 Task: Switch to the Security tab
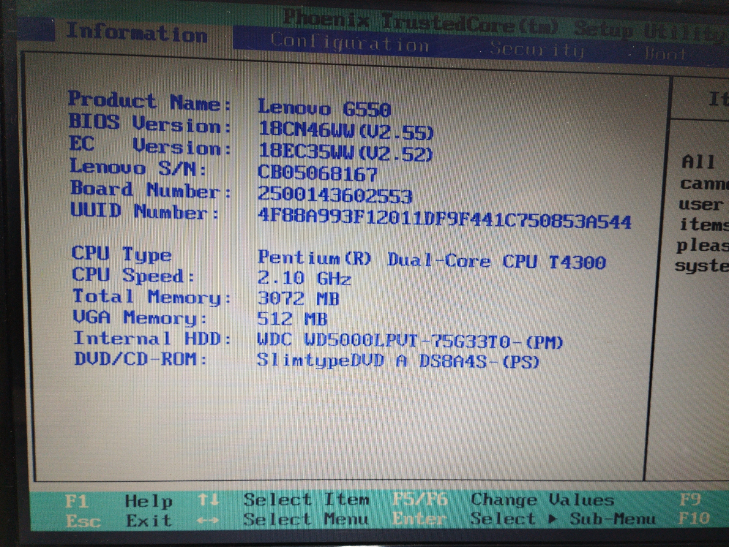(x=537, y=49)
